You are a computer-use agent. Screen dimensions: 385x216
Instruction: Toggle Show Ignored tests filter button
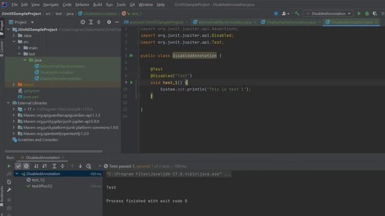(26, 166)
